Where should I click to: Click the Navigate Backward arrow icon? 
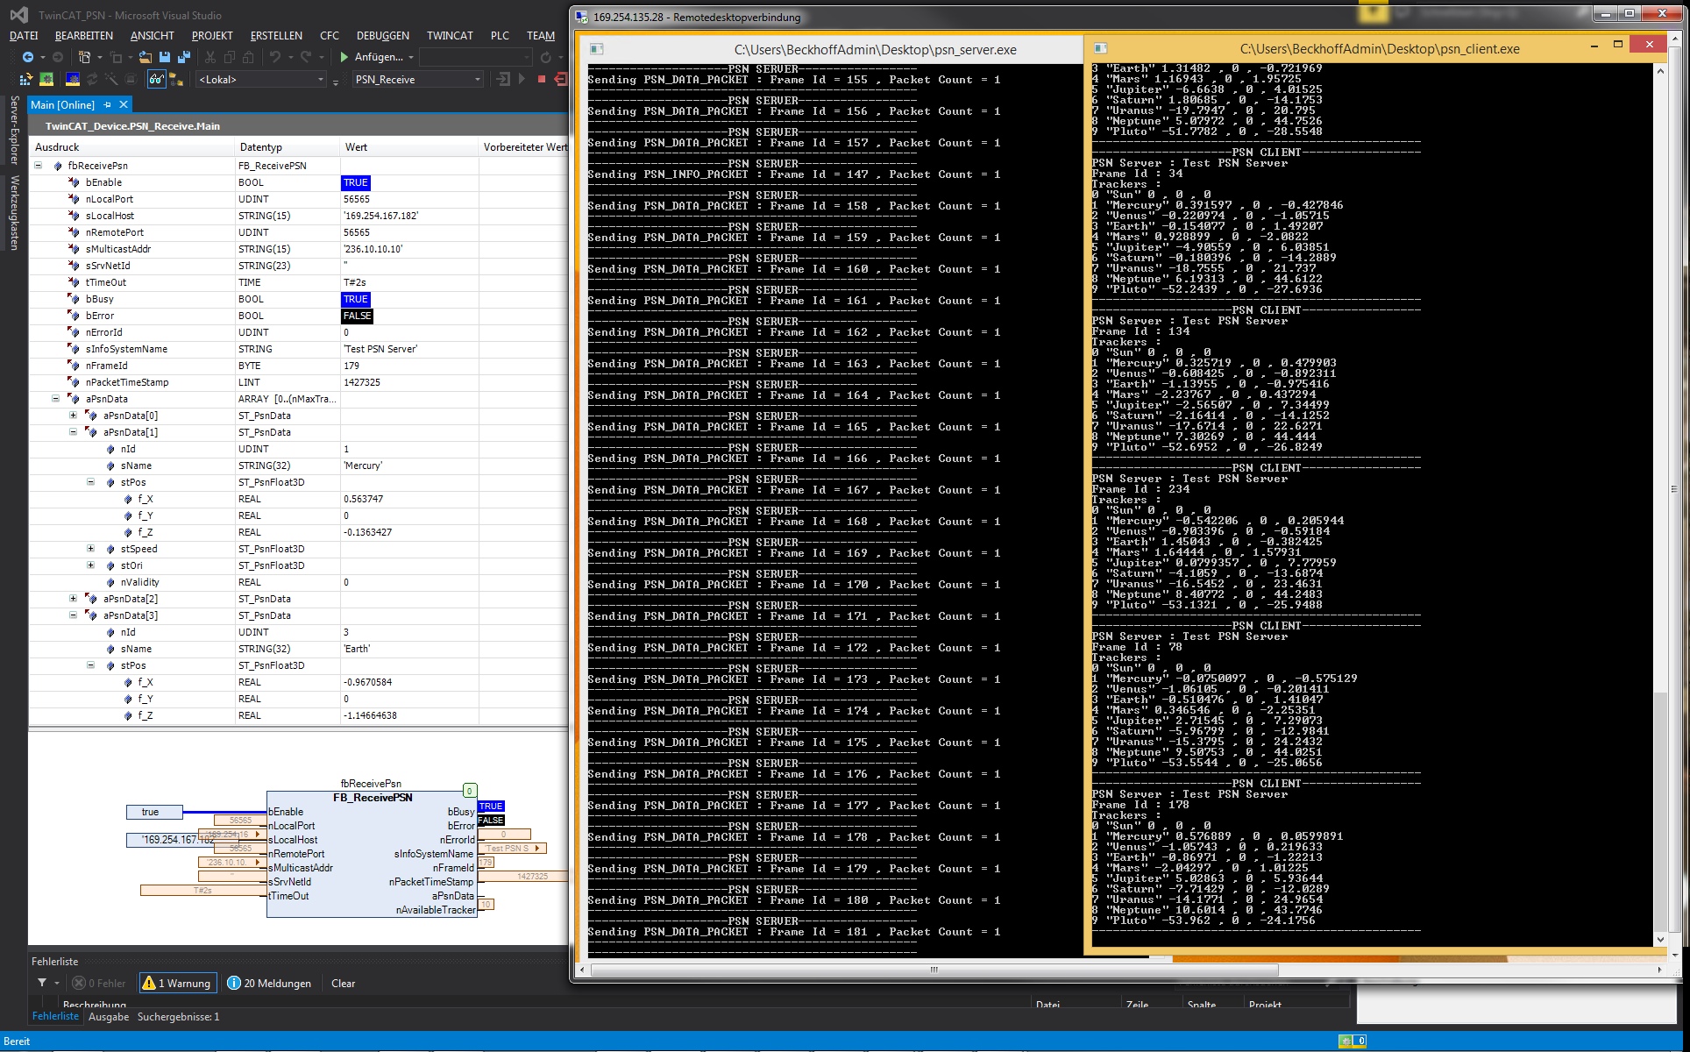pyautogui.click(x=28, y=57)
